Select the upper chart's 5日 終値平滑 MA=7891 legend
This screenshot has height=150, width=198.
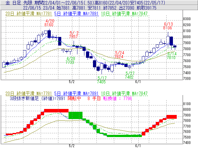click(76, 14)
